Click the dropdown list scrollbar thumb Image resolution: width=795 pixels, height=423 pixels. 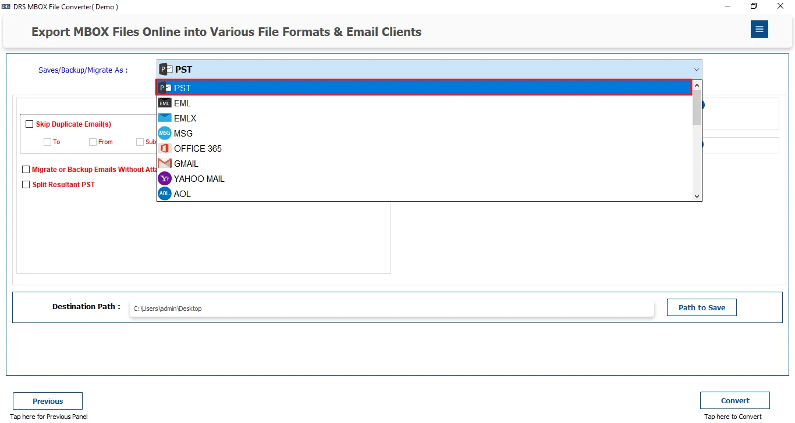(x=697, y=107)
